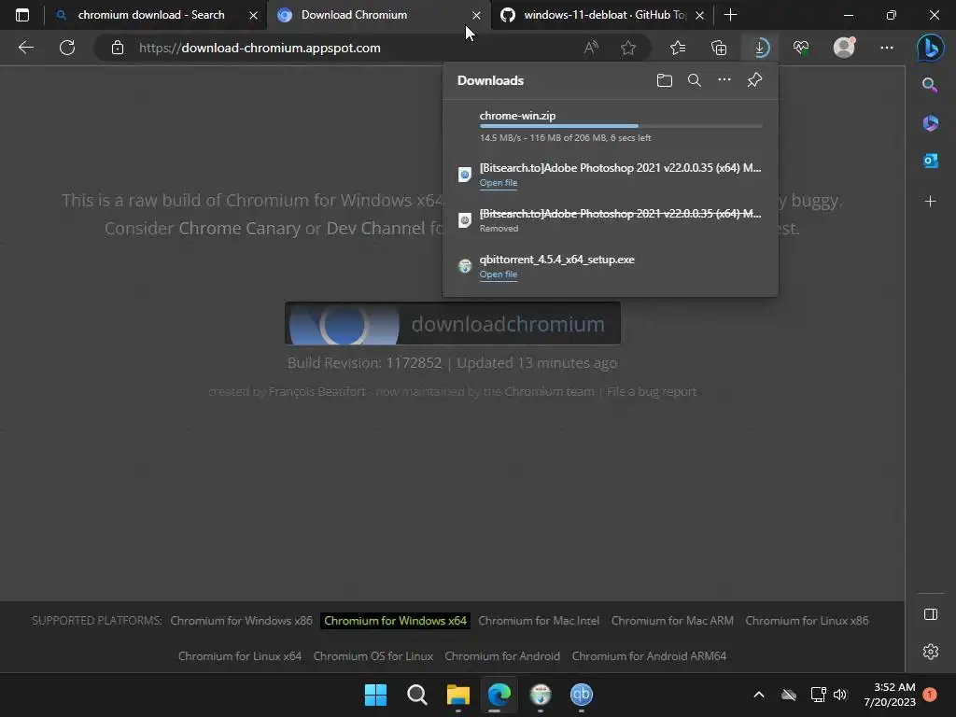Choose Chromium for Android ARM64
Screen dimensions: 956x717
649,656
